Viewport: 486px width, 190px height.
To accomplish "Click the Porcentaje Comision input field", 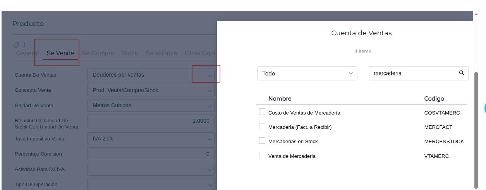I will tap(151, 154).
